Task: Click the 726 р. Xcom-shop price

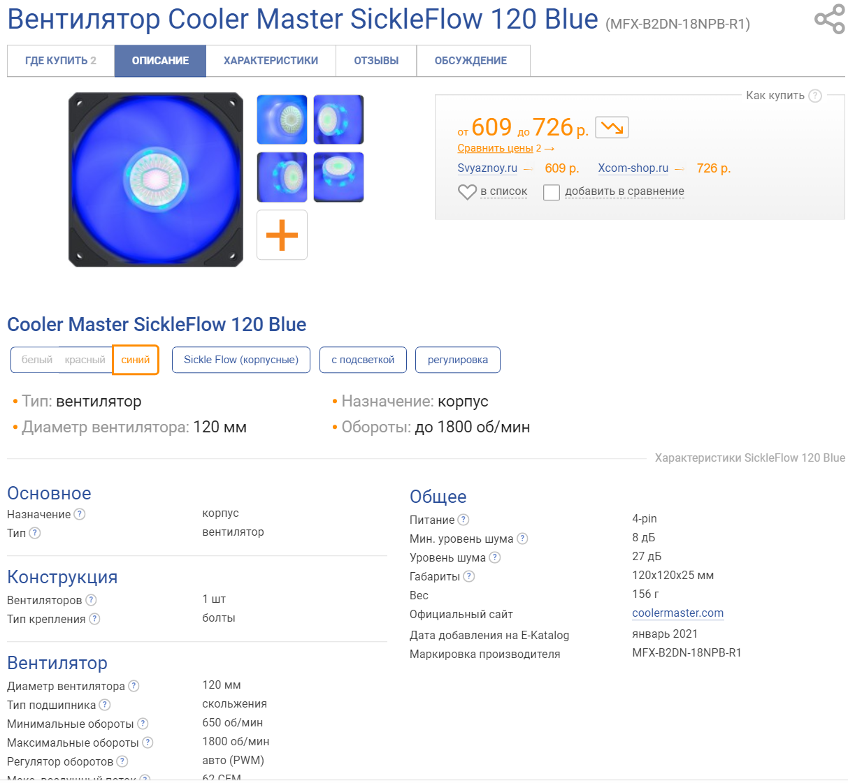Action: 713,168
